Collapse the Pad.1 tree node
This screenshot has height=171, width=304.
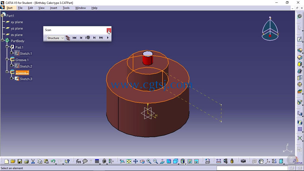tap(7, 47)
